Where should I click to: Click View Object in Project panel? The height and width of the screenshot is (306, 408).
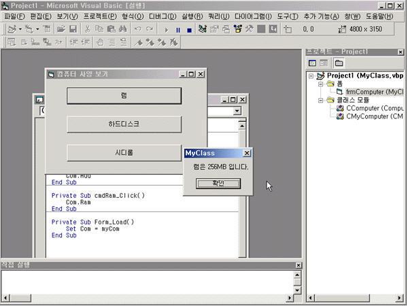tap(324, 63)
